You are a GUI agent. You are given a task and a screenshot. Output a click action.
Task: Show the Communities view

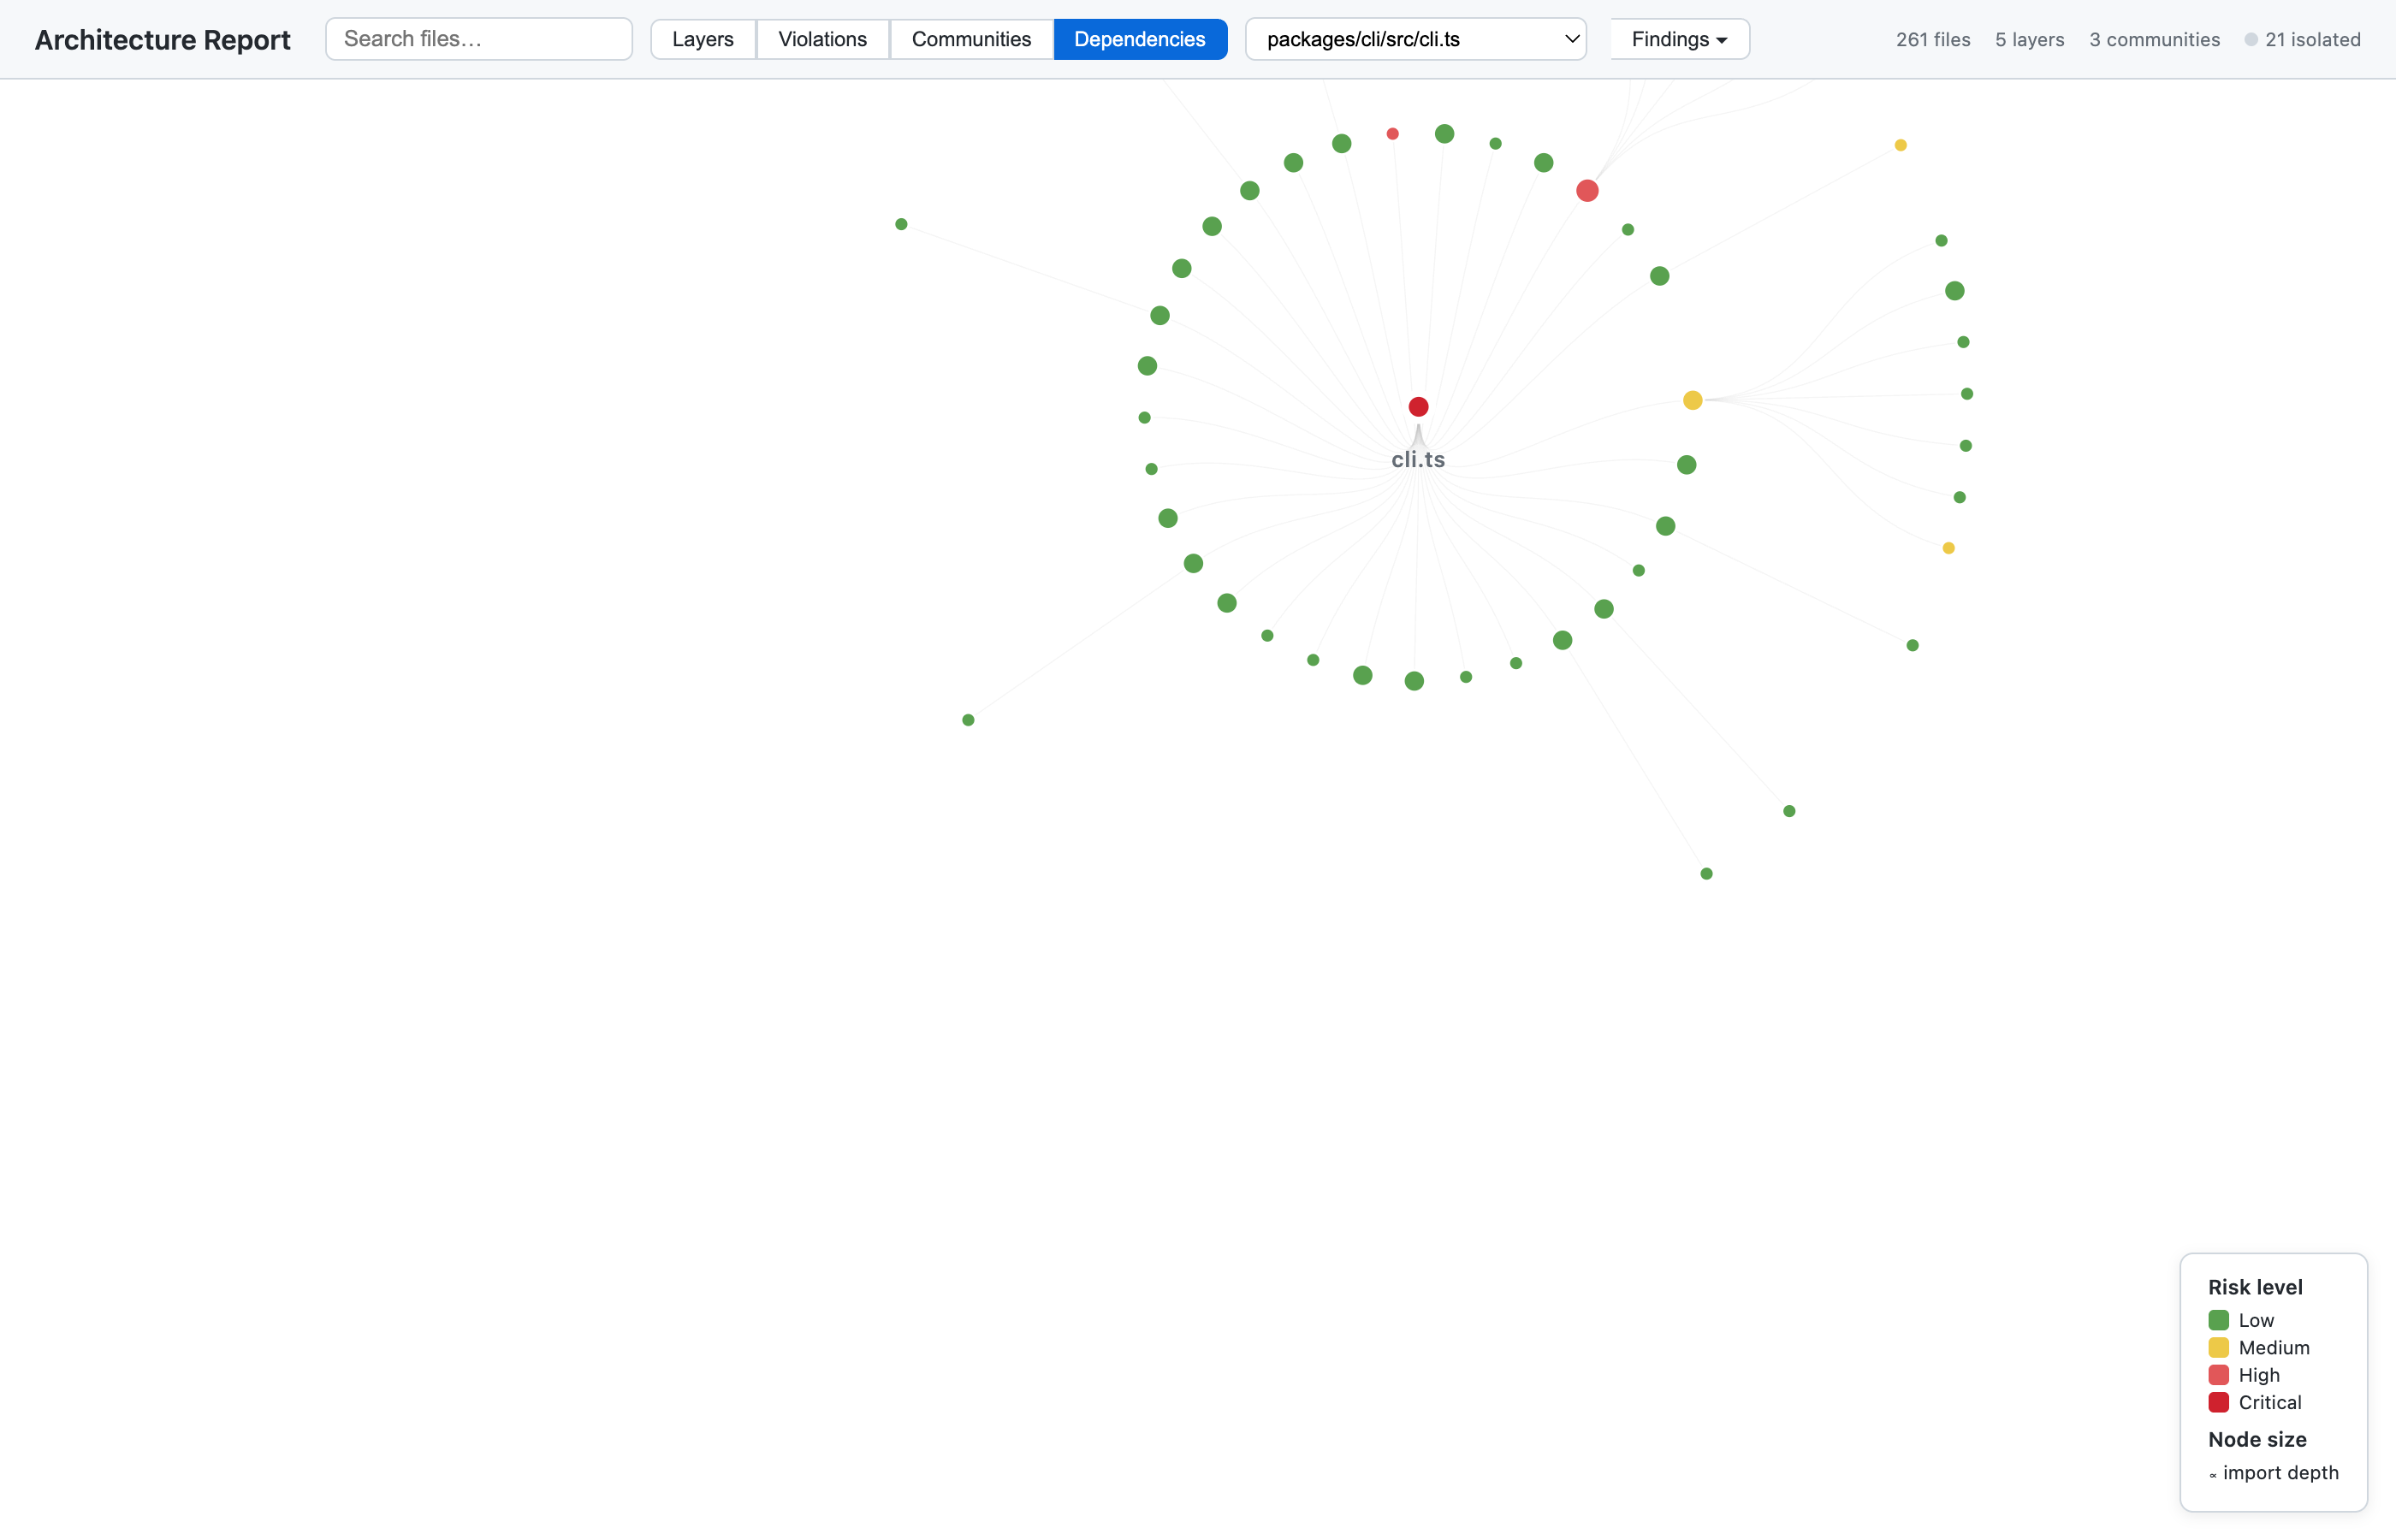point(970,40)
